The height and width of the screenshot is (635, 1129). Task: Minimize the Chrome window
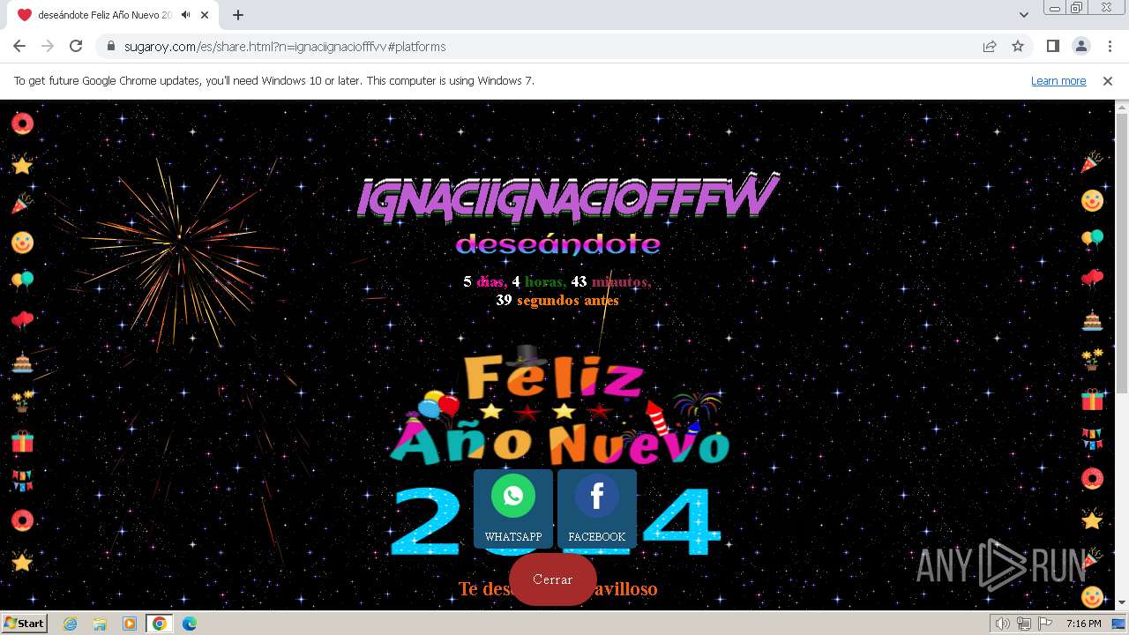1055,7
